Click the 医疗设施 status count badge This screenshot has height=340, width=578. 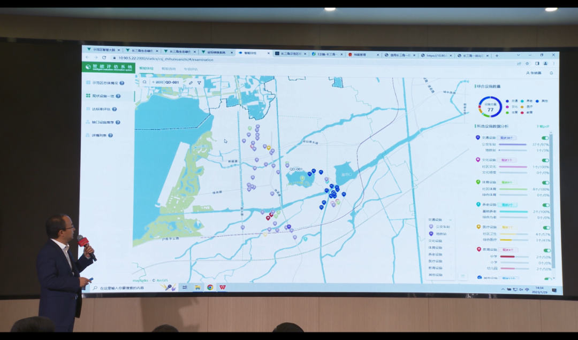(x=507, y=227)
